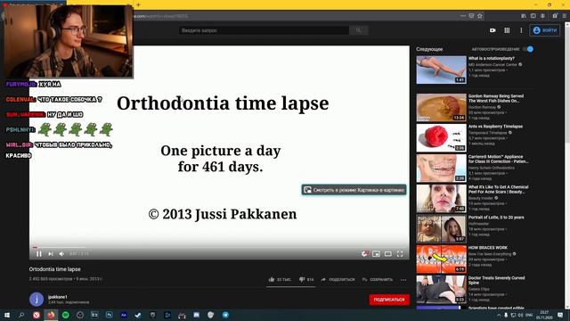
Task: Open the create video camera icon
Action: point(493,30)
